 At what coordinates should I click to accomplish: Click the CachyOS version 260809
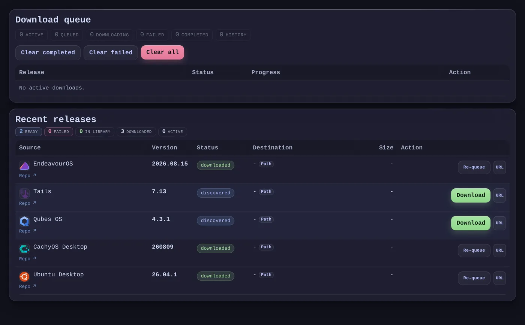[x=163, y=247]
